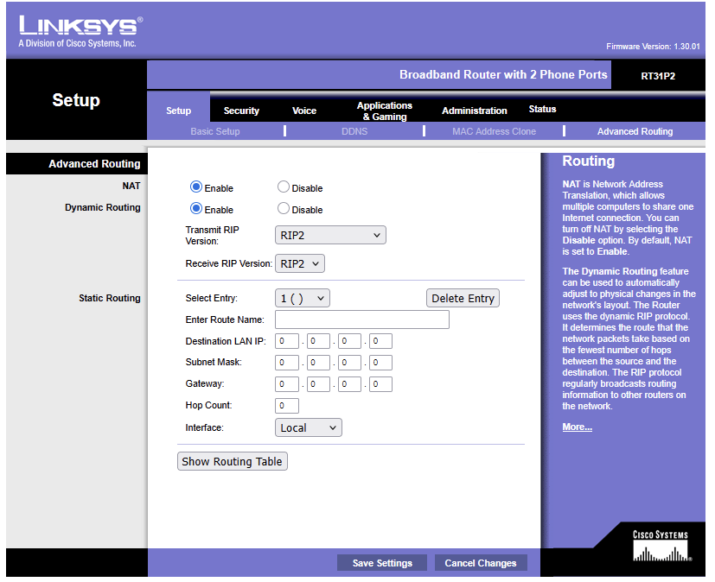The image size is (715, 582).
Task: Switch to the Administration tab
Action: click(x=475, y=111)
